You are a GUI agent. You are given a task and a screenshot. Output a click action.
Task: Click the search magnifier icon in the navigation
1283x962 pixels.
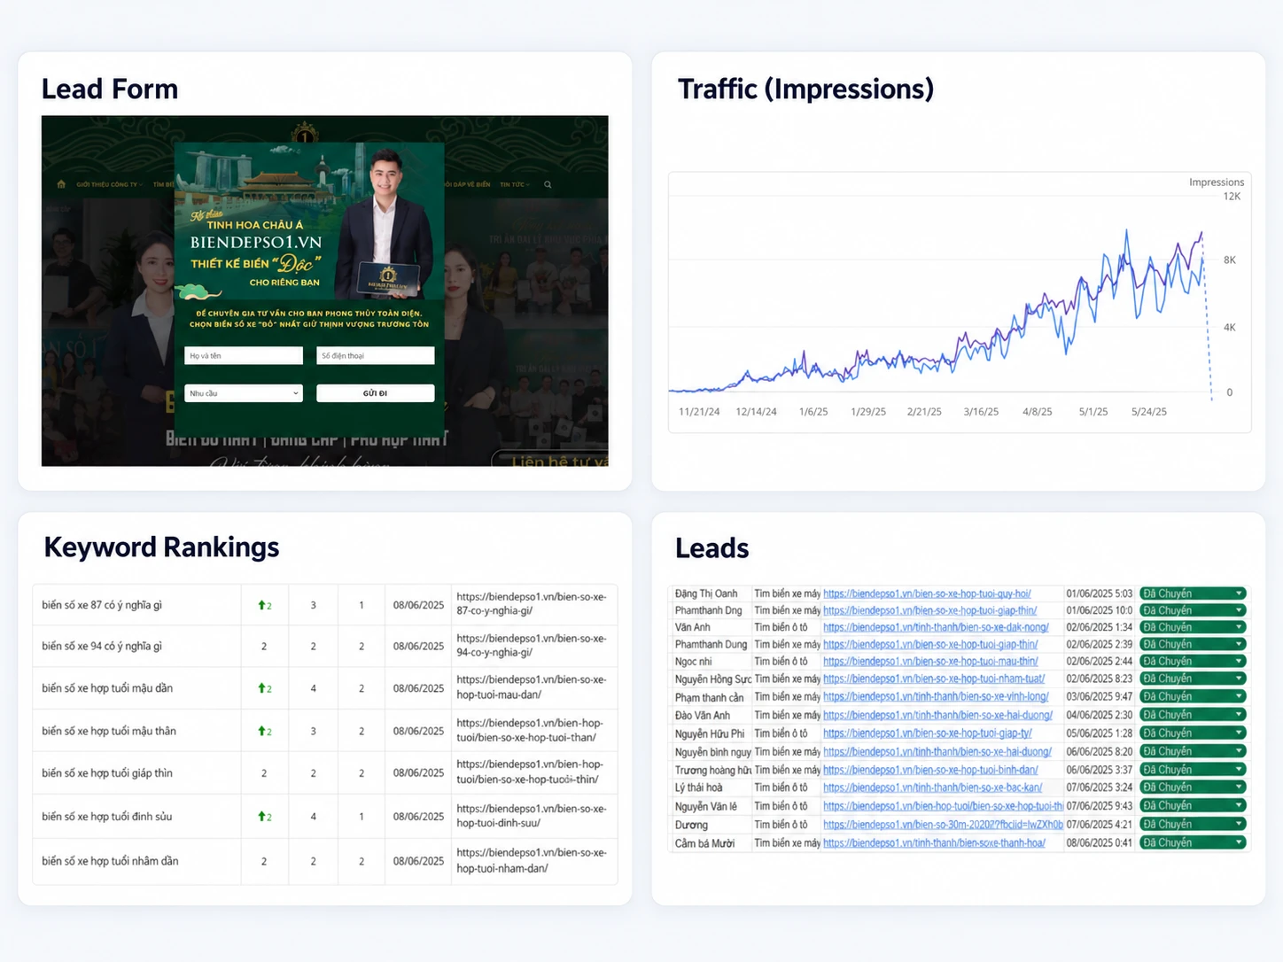[548, 184]
